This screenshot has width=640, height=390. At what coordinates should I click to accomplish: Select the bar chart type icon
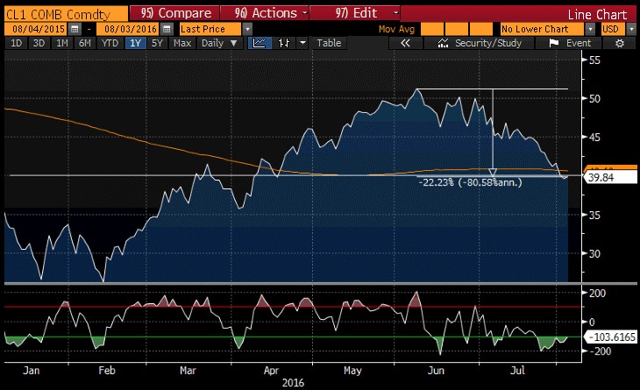[286, 42]
